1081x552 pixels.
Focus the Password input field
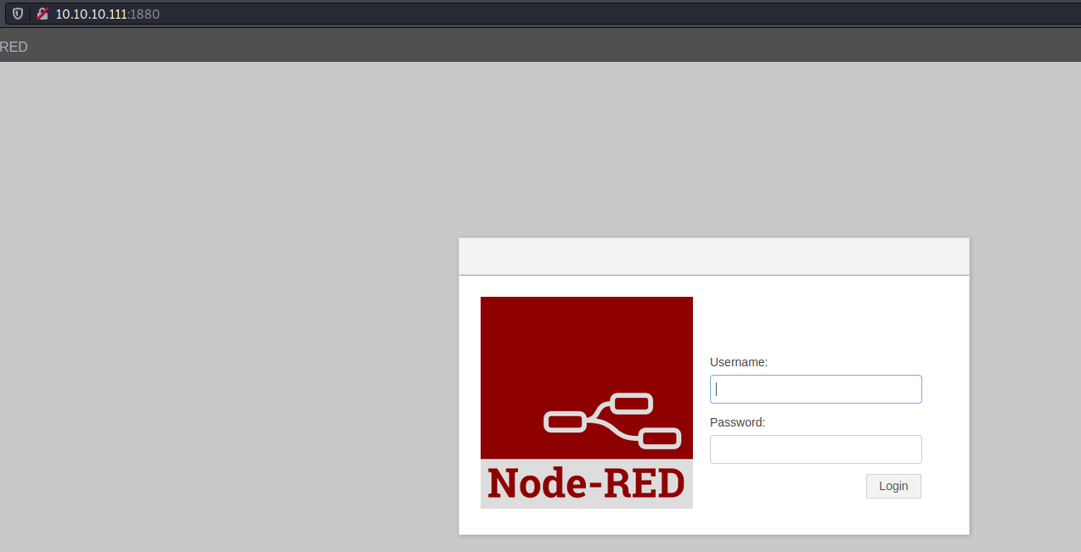[x=815, y=449]
